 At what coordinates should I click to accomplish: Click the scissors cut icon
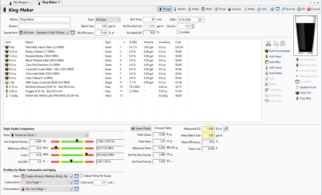point(268,44)
